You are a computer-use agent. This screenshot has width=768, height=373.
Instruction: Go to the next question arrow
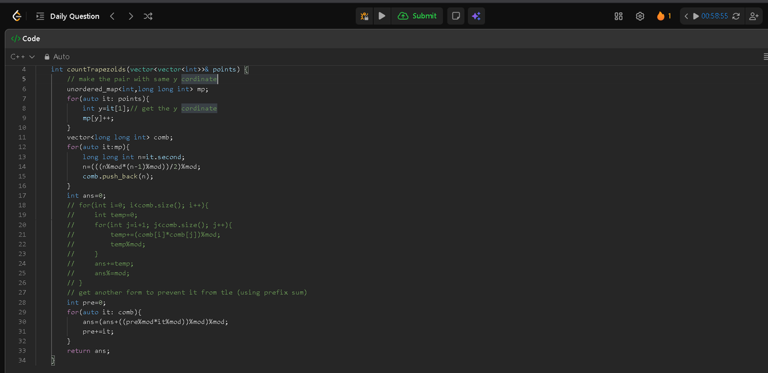coord(131,16)
